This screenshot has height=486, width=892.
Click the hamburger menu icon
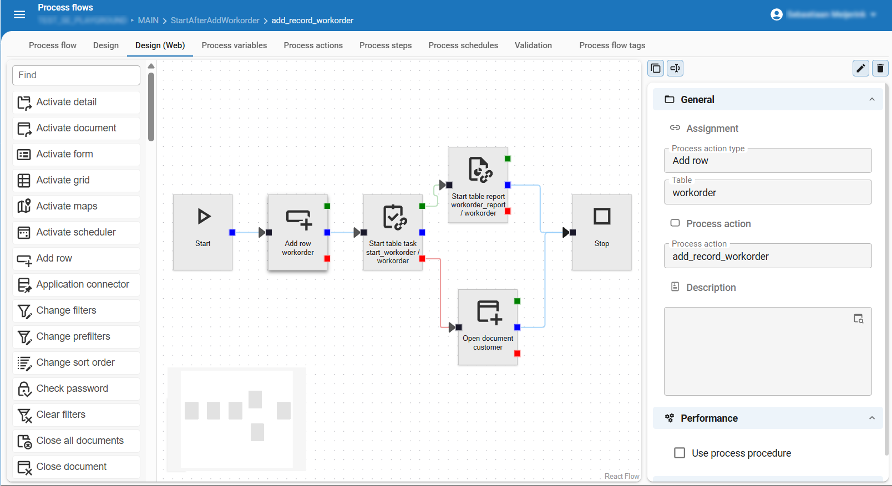pyautogui.click(x=19, y=14)
